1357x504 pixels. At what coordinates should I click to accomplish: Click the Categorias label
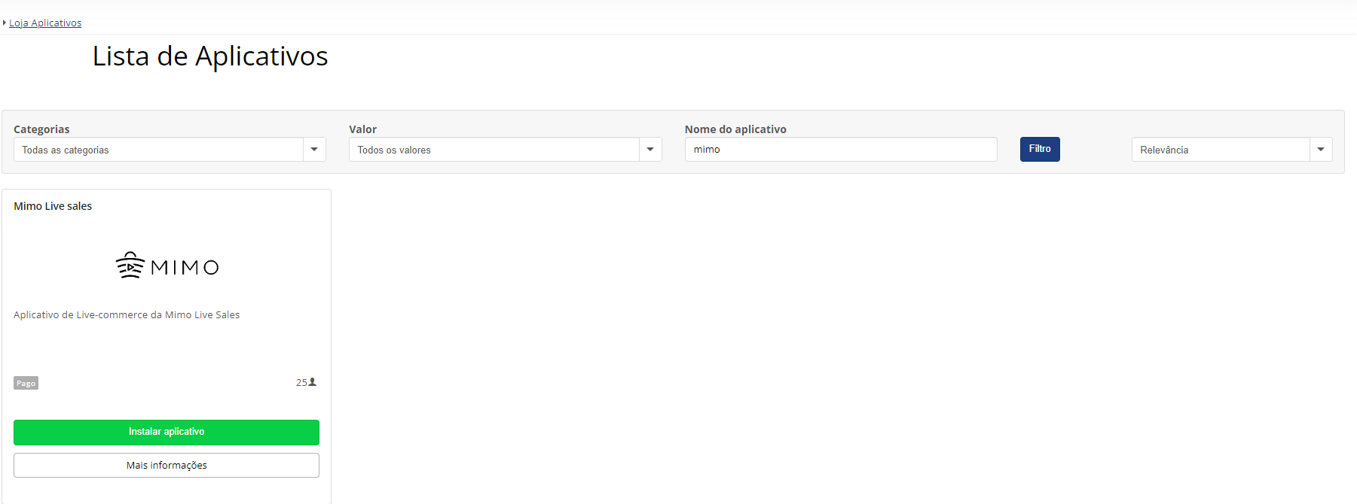(41, 129)
